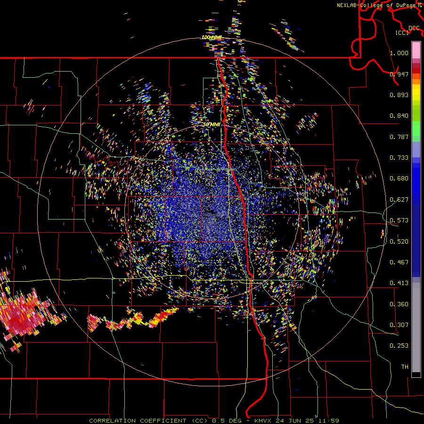424x424 pixels.
Task: Click the 1.000 scale value
Action: click(399, 53)
